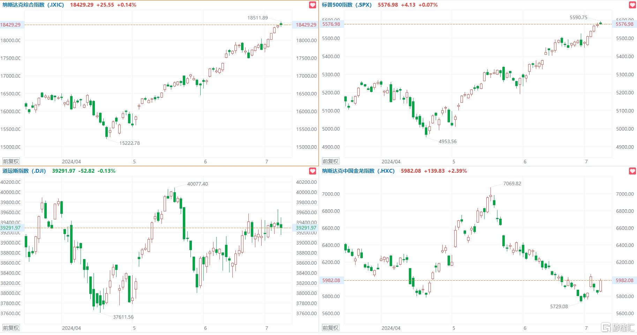This screenshot has height=335, width=637.
Task: Open the 道琼斯指数 (.DJI) title link
Action: click(x=24, y=171)
